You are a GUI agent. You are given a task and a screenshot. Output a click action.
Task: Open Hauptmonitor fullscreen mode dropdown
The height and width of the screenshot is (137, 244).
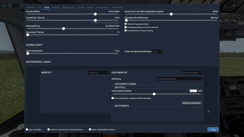click(192, 73)
